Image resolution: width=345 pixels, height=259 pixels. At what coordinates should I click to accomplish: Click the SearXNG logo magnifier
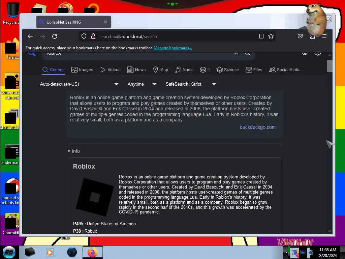point(32,54)
